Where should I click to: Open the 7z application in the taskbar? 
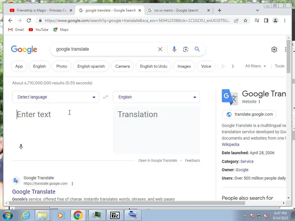(115, 215)
